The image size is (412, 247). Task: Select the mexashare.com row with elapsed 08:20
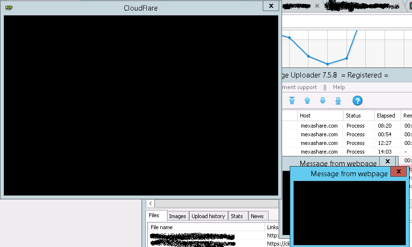click(347, 126)
